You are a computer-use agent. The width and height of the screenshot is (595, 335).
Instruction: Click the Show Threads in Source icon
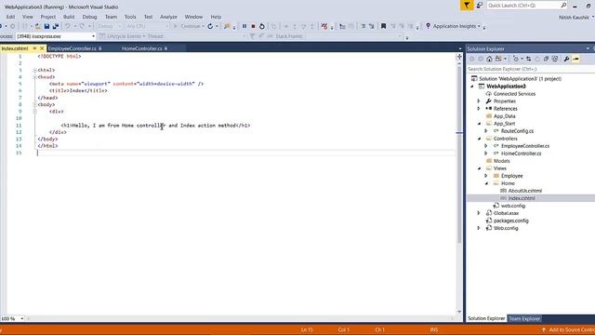tap(324, 26)
